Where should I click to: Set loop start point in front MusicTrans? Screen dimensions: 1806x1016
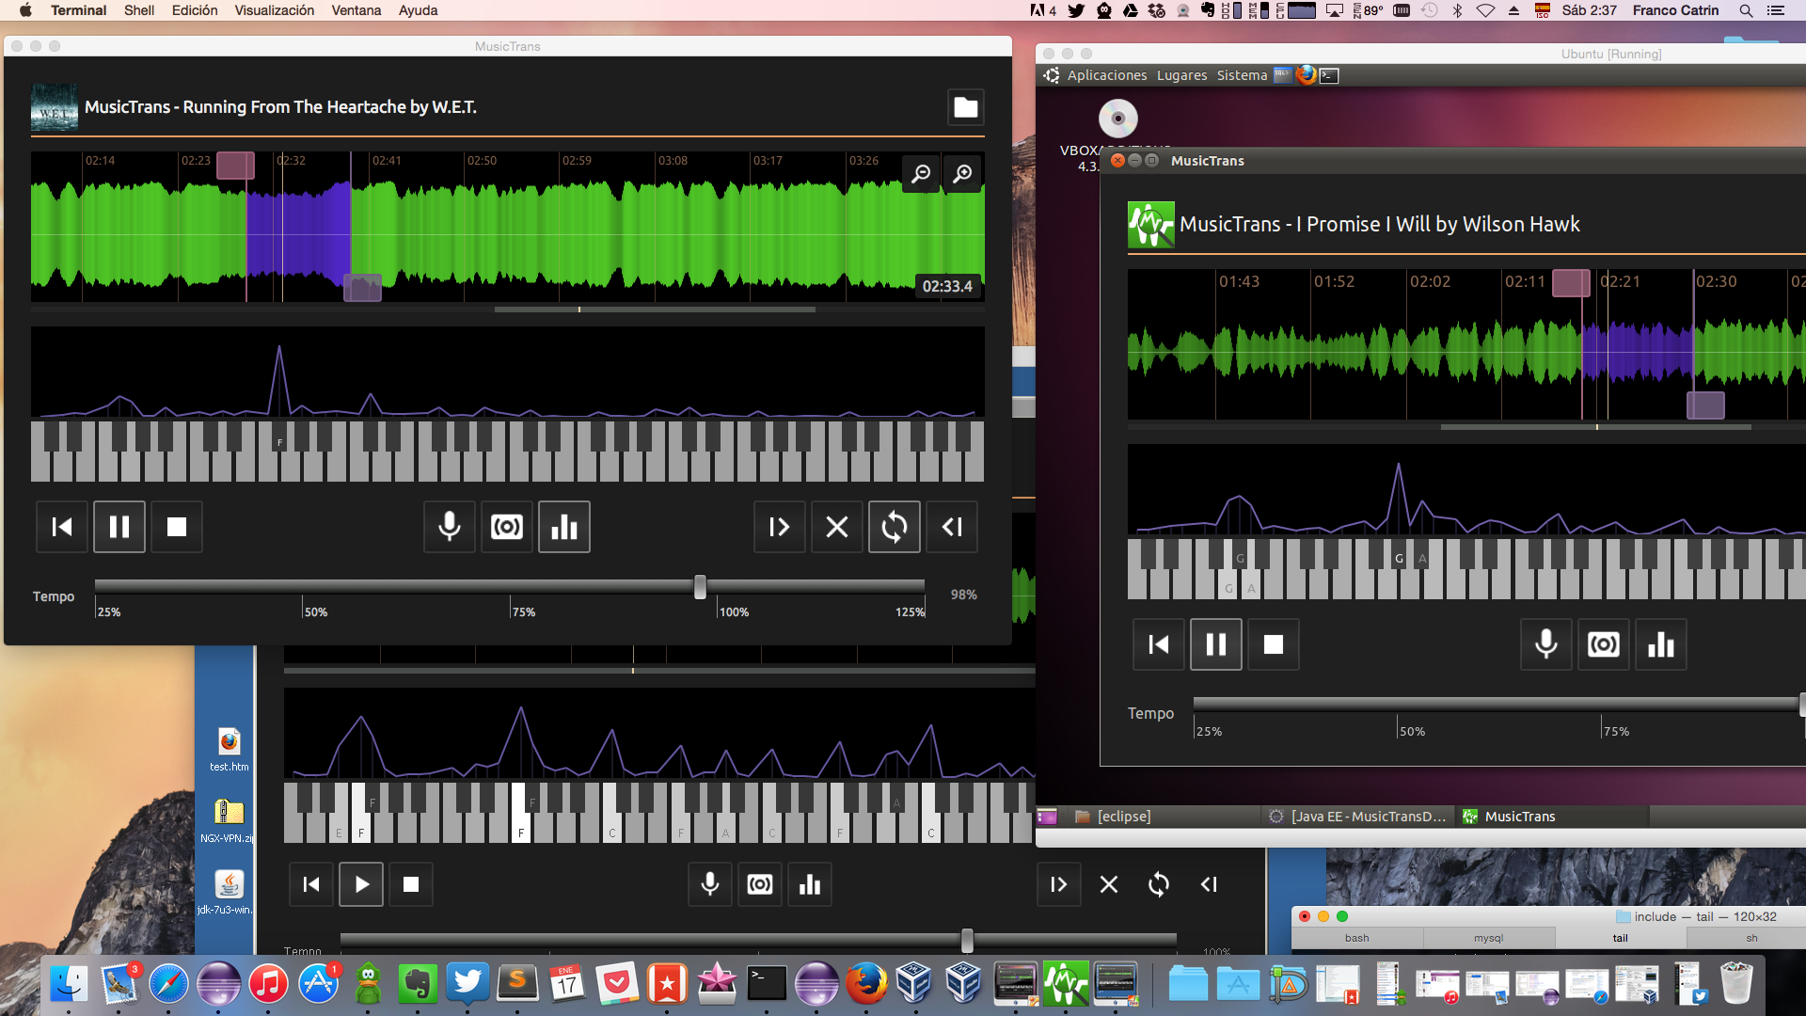tap(780, 527)
